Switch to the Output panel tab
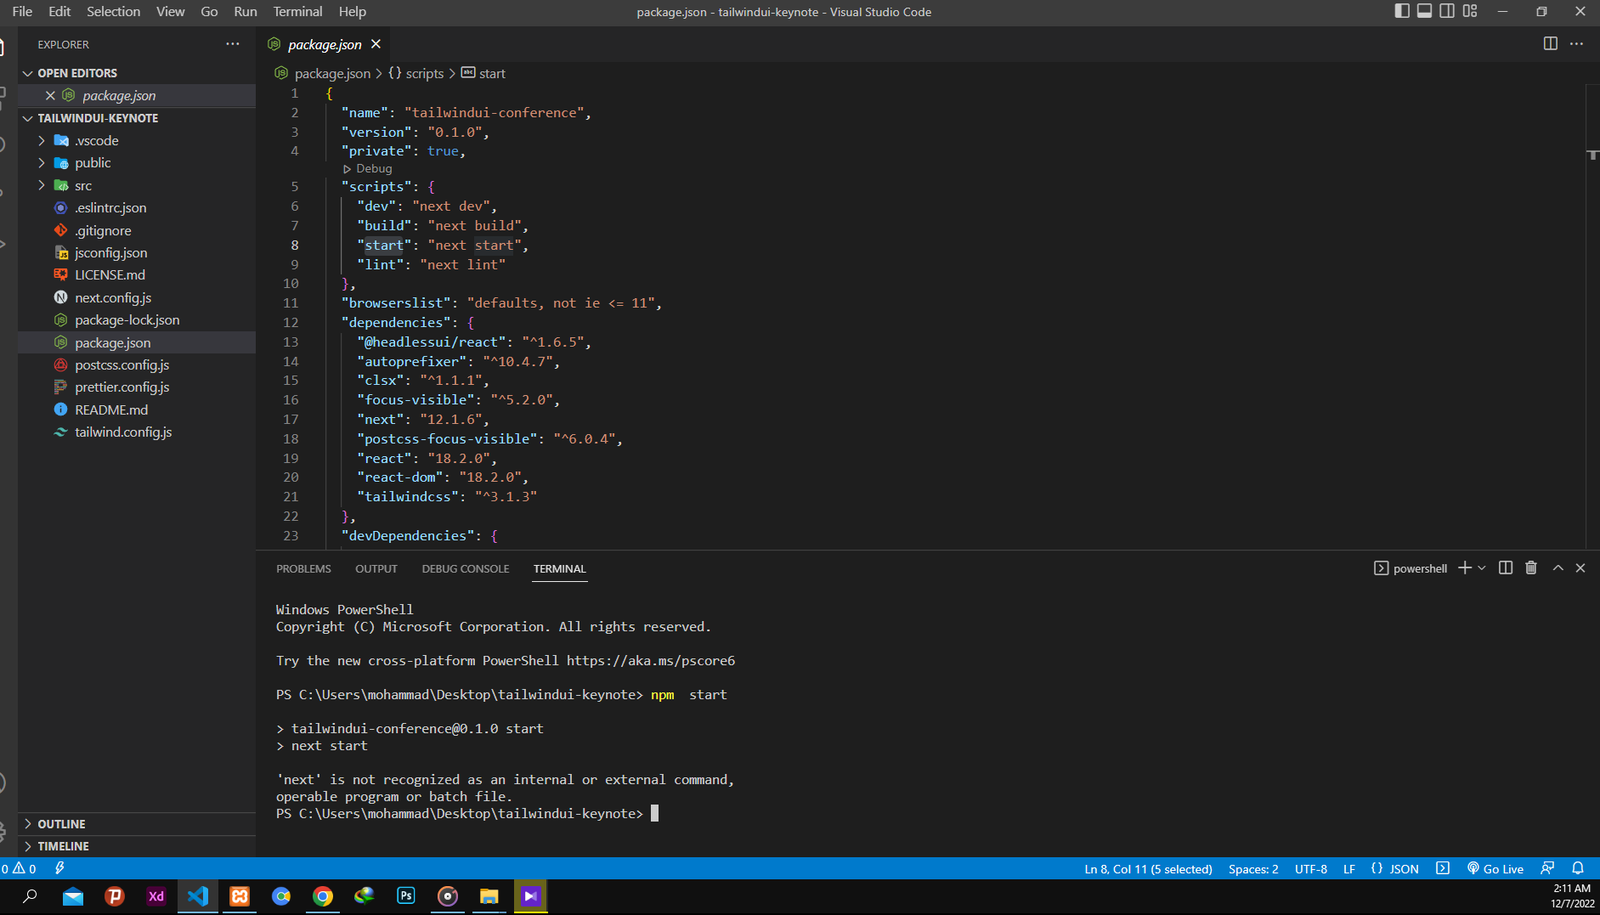The image size is (1600, 915). click(x=376, y=568)
